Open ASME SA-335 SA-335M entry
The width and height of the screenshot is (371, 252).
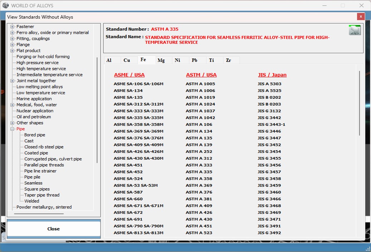pyautogui.click(x=138, y=118)
